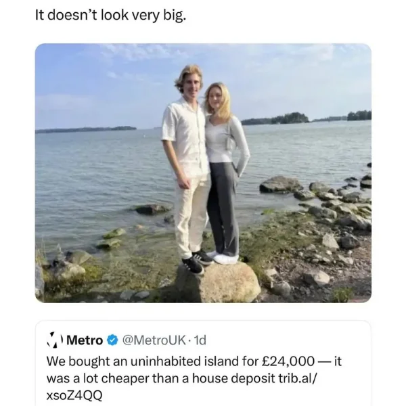Click the blue verified badge beside Metro
This screenshot has width=406, height=406.
pos(112,340)
